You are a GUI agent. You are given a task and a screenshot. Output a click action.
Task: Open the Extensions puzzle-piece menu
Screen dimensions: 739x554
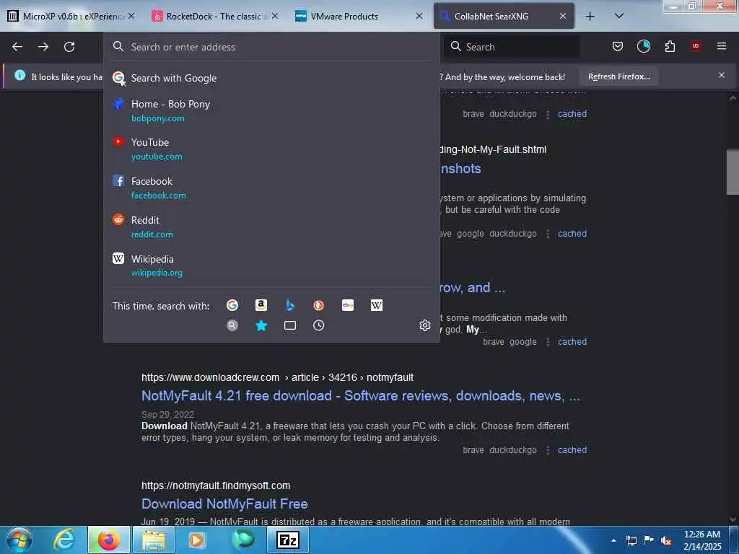[670, 46]
